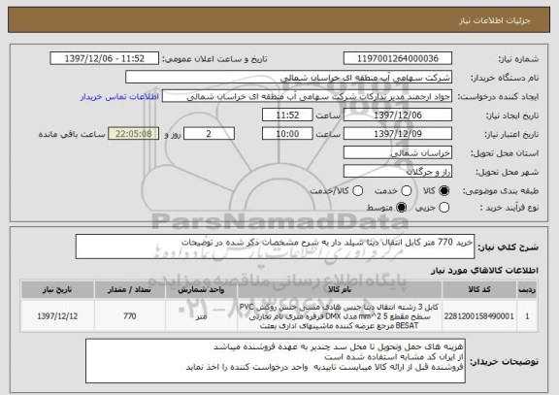The width and height of the screenshot is (559, 395).
Task: Click the creation time field 11:52
Action: click(x=287, y=115)
